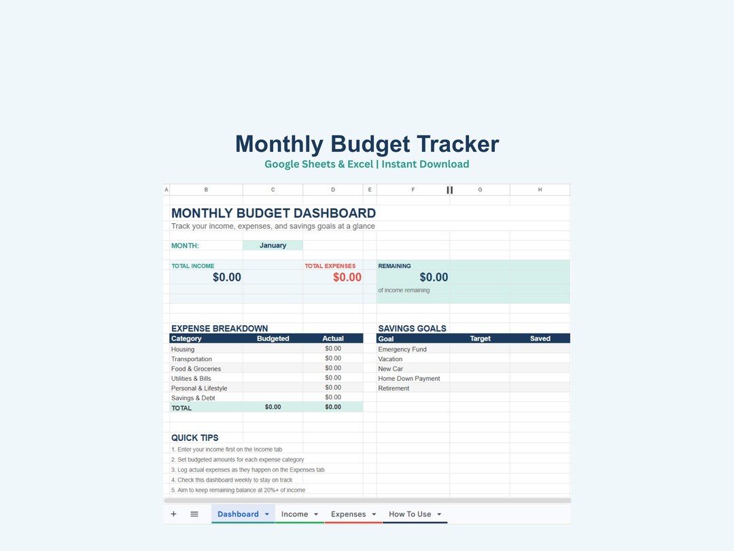Select the Housing budgeted cell

(273, 348)
